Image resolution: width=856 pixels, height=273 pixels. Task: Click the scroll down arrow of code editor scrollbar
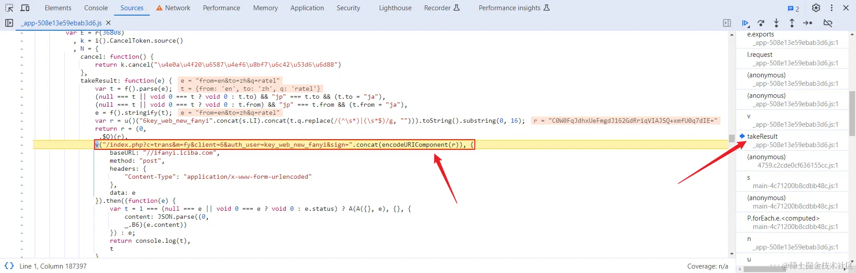coord(732,254)
